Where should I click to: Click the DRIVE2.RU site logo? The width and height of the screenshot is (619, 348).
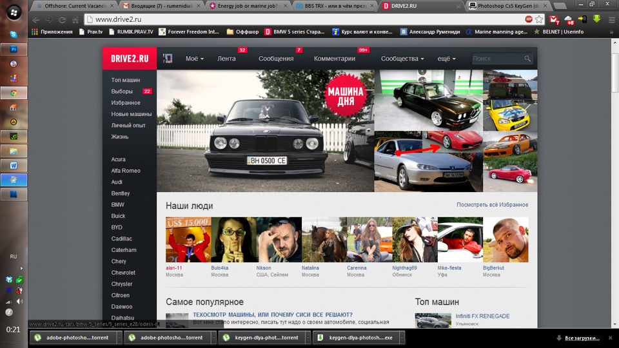(130, 59)
